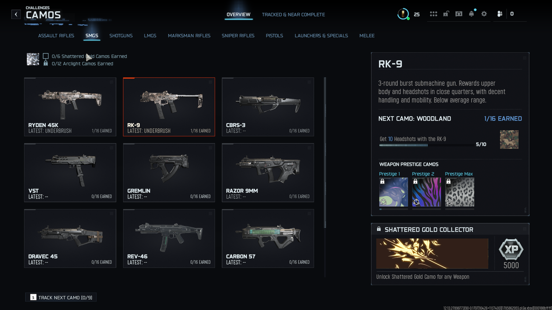
Task: Select the Prestige 1 camo swatch
Action: point(394,192)
